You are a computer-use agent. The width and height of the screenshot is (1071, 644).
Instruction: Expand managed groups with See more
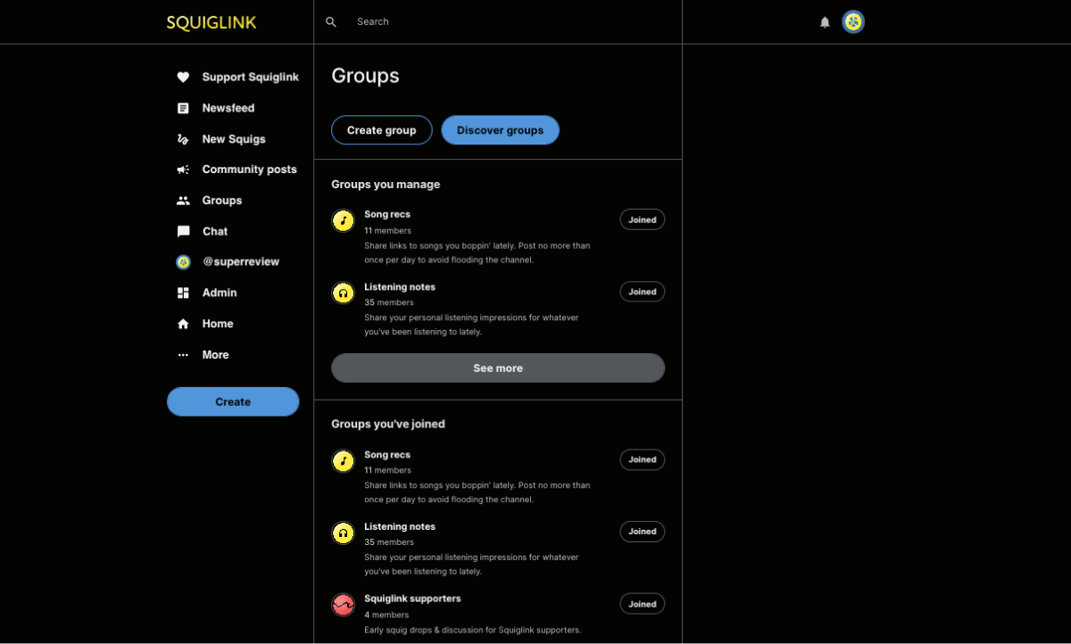pos(497,368)
